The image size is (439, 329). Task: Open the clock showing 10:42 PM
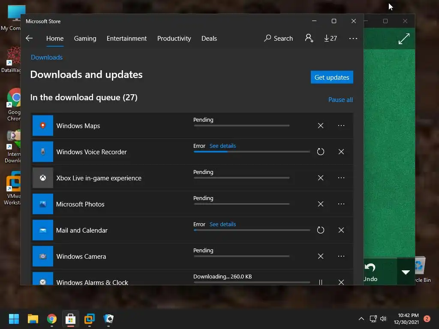[406, 319]
